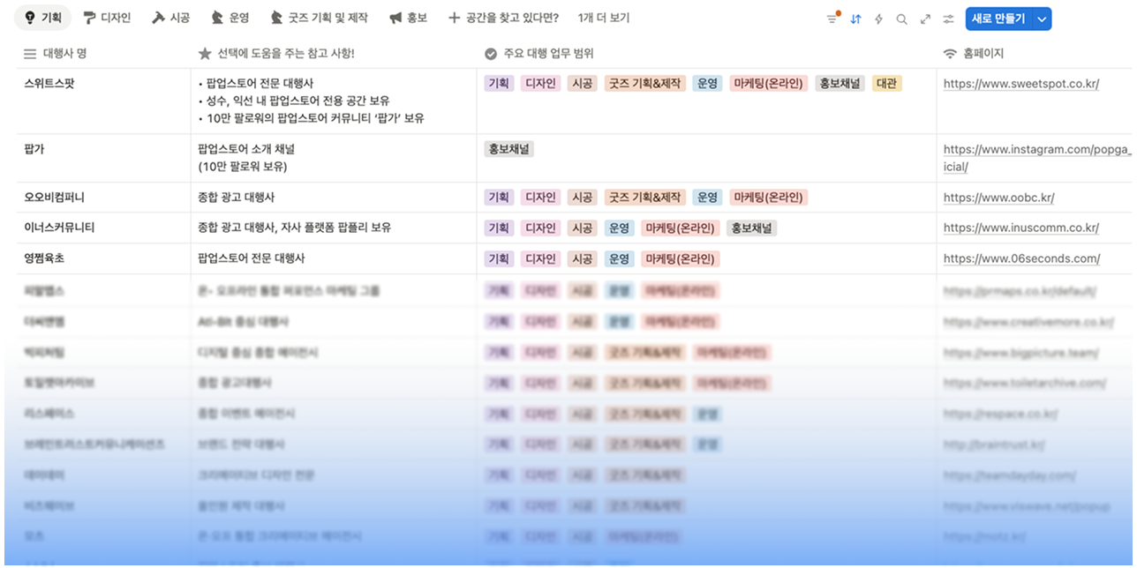Select the 자사 플랫폼 팝플리 보유 note cell
The image size is (1137, 568).
point(334,228)
